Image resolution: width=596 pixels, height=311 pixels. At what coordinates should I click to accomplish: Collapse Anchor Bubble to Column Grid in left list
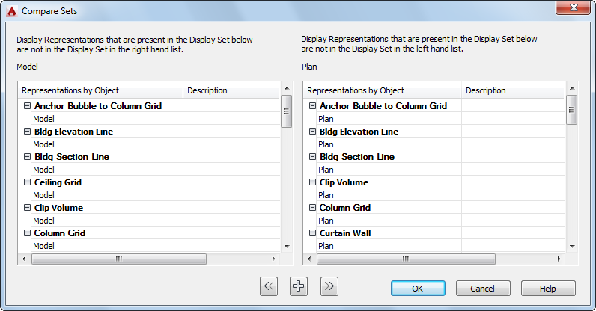[27, 106]
